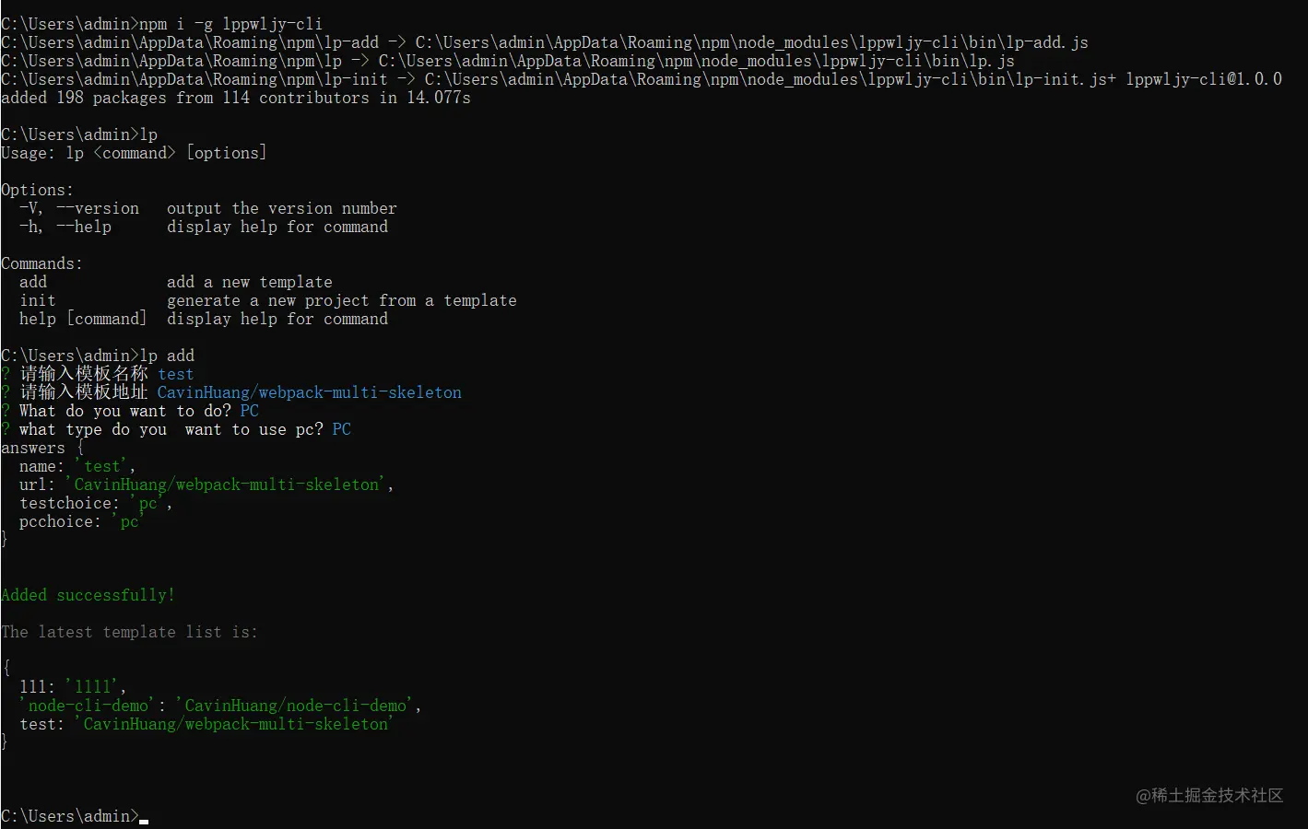The width and height of the screenshot is (1308, 829).
Task: Click the 'pcchoice' key in the answers object
Action: tap(60, 521)
